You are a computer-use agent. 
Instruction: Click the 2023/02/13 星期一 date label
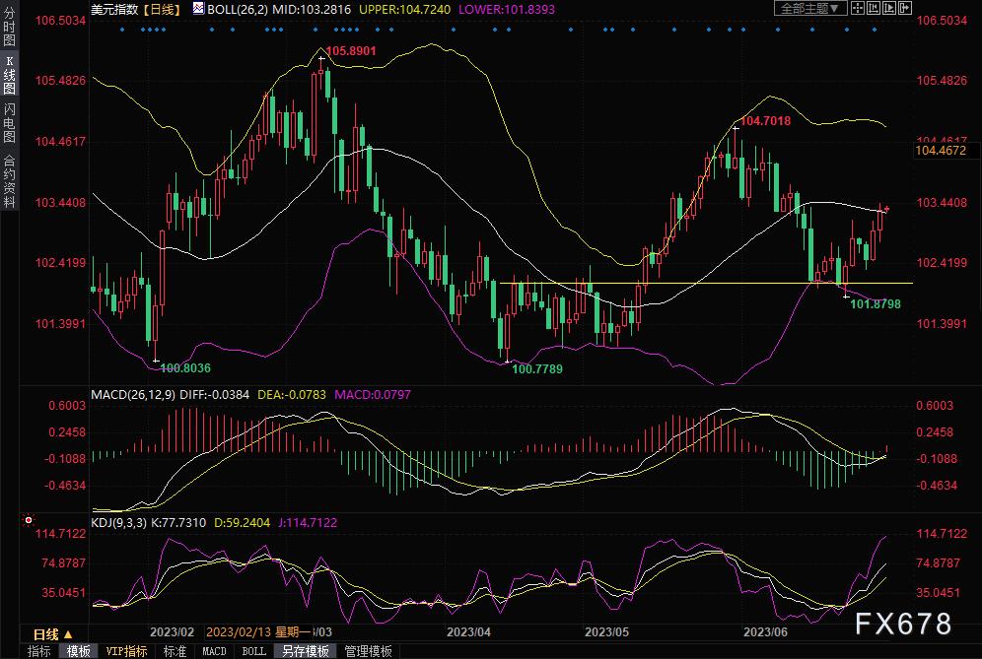tap(258, 632)
